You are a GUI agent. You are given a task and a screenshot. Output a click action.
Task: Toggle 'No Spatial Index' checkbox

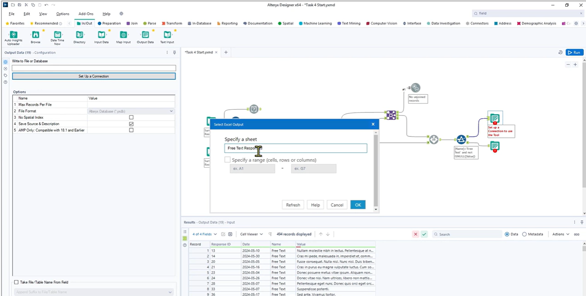pos(131,117)
